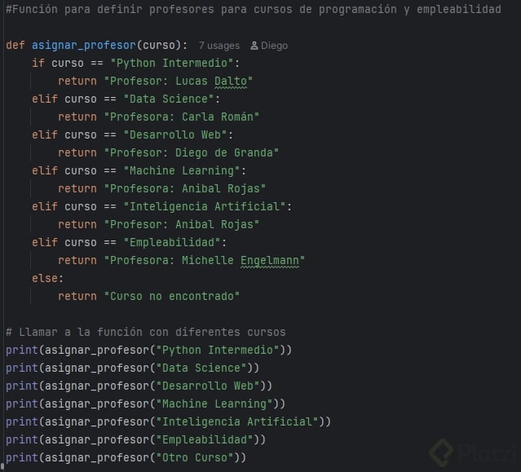
Task: Click the "Profesor: Lucas Dalto" return string
Action: pos(179,81)
